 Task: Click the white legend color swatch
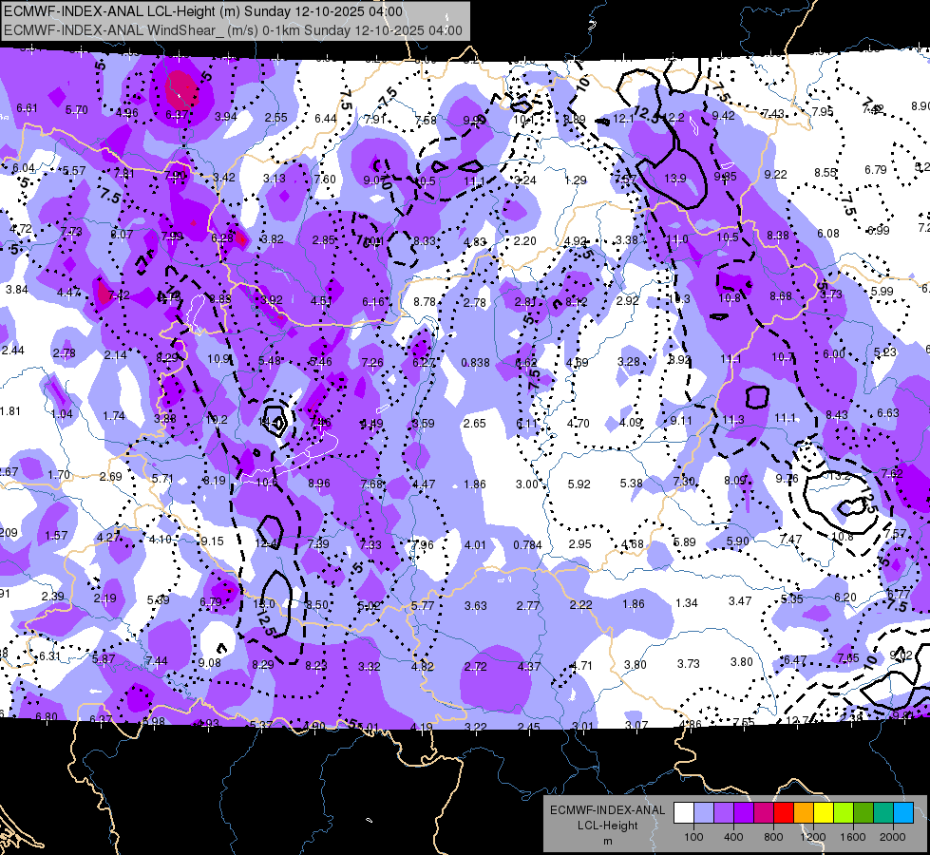pos(684,812)
